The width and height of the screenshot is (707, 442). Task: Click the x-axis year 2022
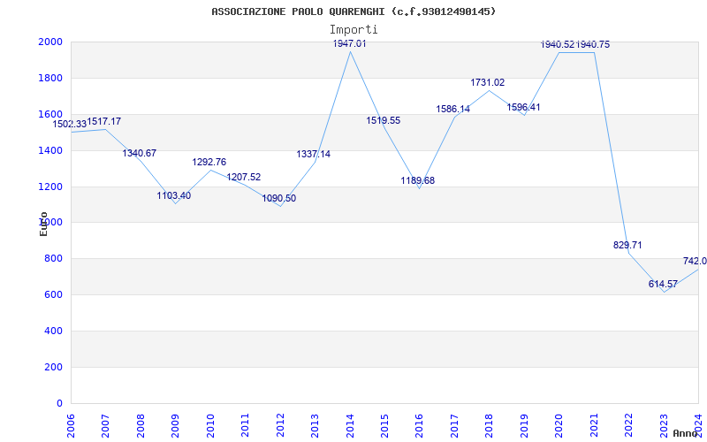coord(628,426)
